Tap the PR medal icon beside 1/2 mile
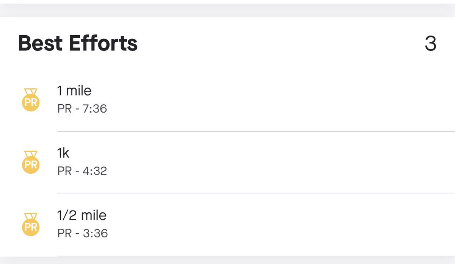Viewport: 455px width, 264px height. [31, 225]
